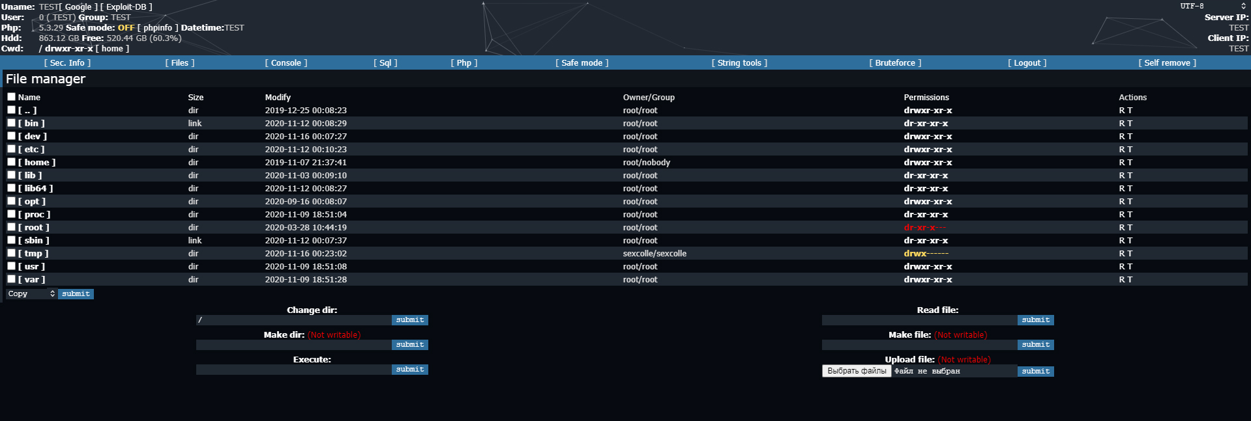Toggle the select-all checkbox next to Name
Screen dimensions: 1251x421
click(x=11, y=96)
